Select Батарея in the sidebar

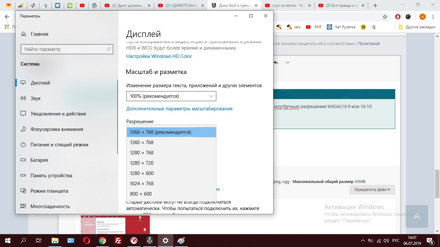pos(34,160)
